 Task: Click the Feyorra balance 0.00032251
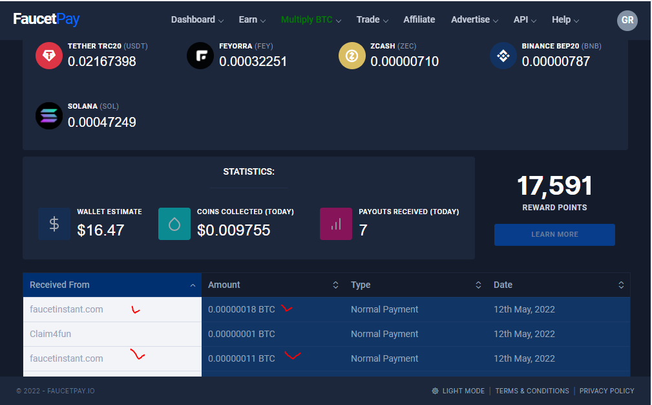click(x=253, y=61)
